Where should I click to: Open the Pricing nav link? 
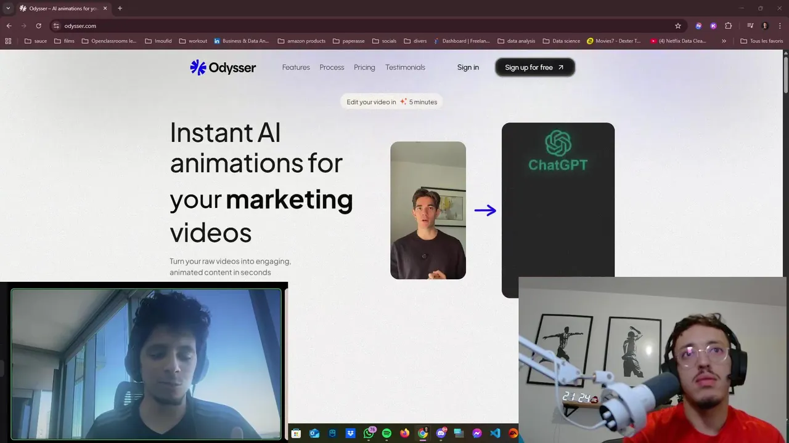364,67
